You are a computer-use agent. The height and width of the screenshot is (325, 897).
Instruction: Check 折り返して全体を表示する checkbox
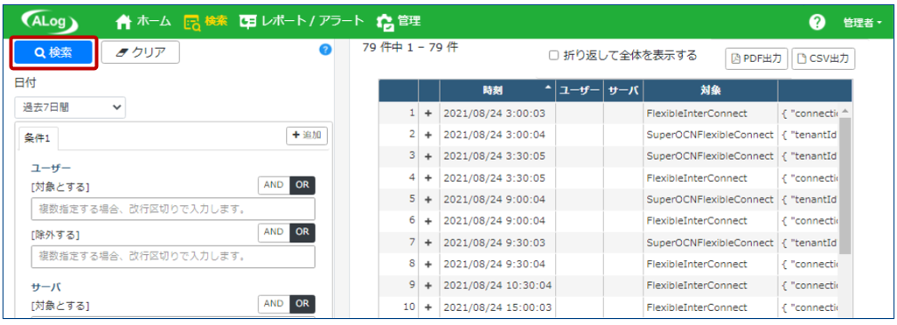(553, 55)
